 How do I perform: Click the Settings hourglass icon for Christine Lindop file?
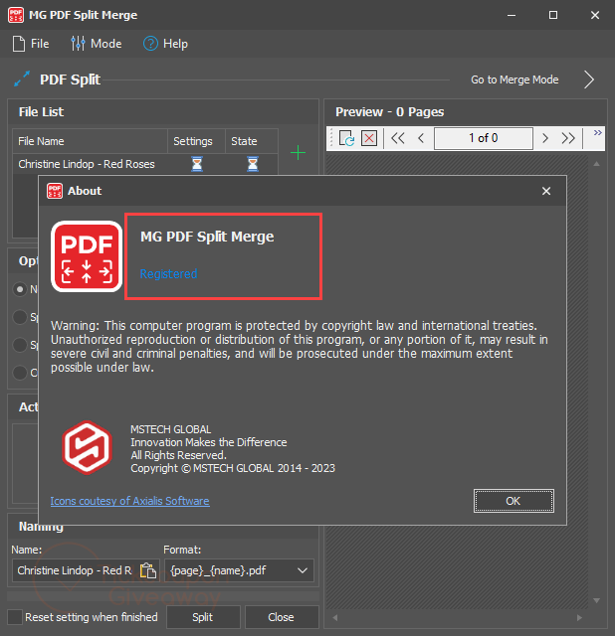pos(197,164)
